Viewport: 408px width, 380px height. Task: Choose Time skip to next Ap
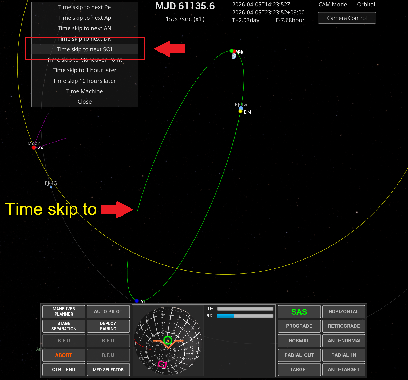click(85, 18)
